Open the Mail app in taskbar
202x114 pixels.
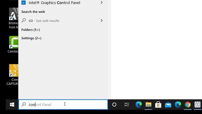tap(168, 105)
